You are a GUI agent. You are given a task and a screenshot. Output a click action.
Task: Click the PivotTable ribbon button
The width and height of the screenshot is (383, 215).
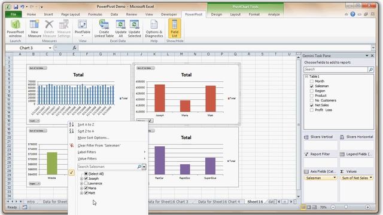click(x=83, y=29)
